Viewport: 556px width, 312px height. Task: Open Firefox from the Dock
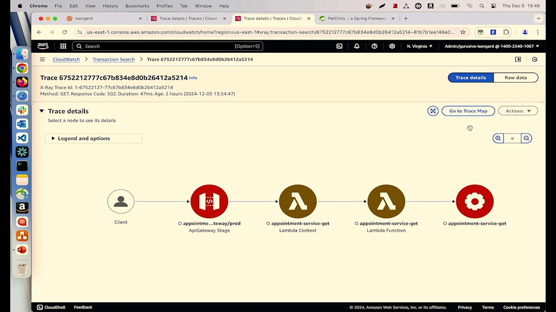pos(22,82)
